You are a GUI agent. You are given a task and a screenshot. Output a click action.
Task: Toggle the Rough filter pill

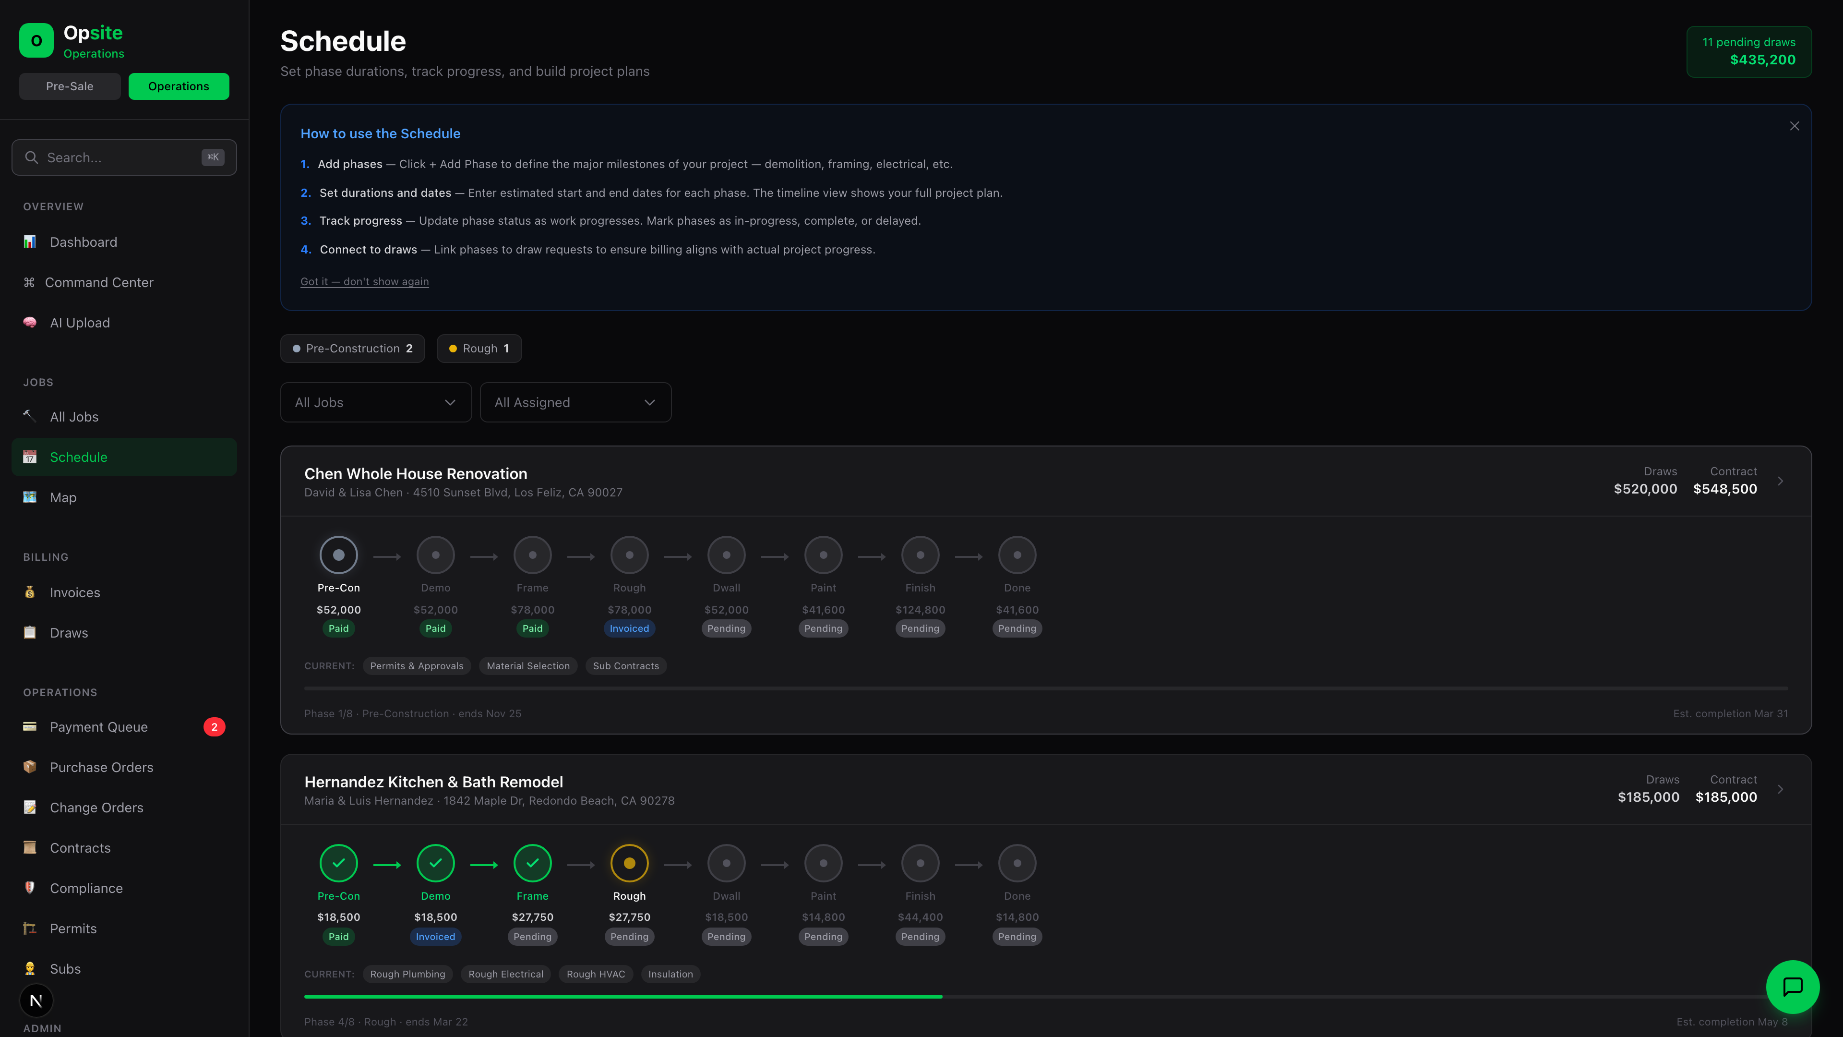click(479, 349)
